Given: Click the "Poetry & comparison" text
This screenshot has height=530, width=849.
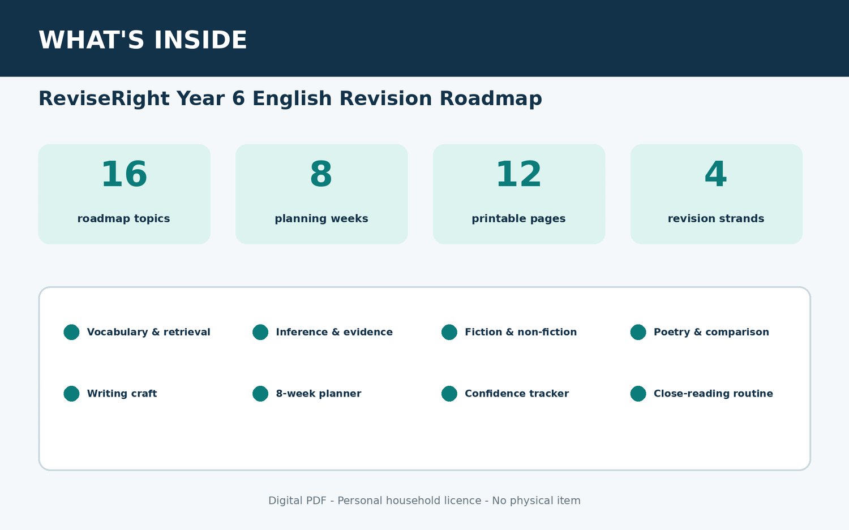Looking at the screenshot, I should [x=711, y=332].
